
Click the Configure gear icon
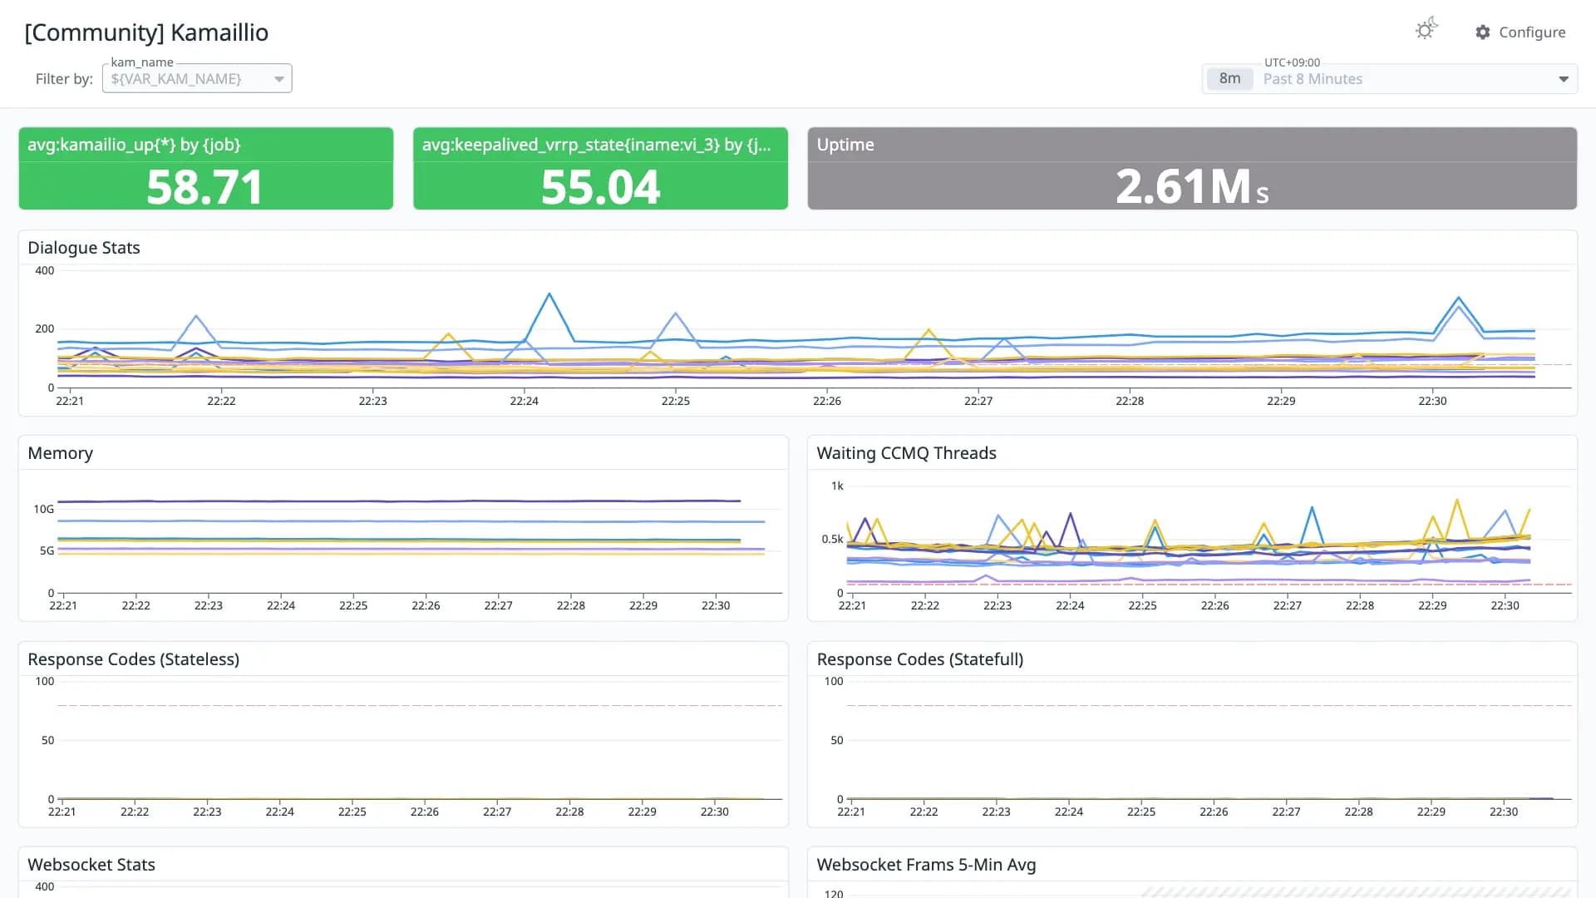click(1483, 32)
